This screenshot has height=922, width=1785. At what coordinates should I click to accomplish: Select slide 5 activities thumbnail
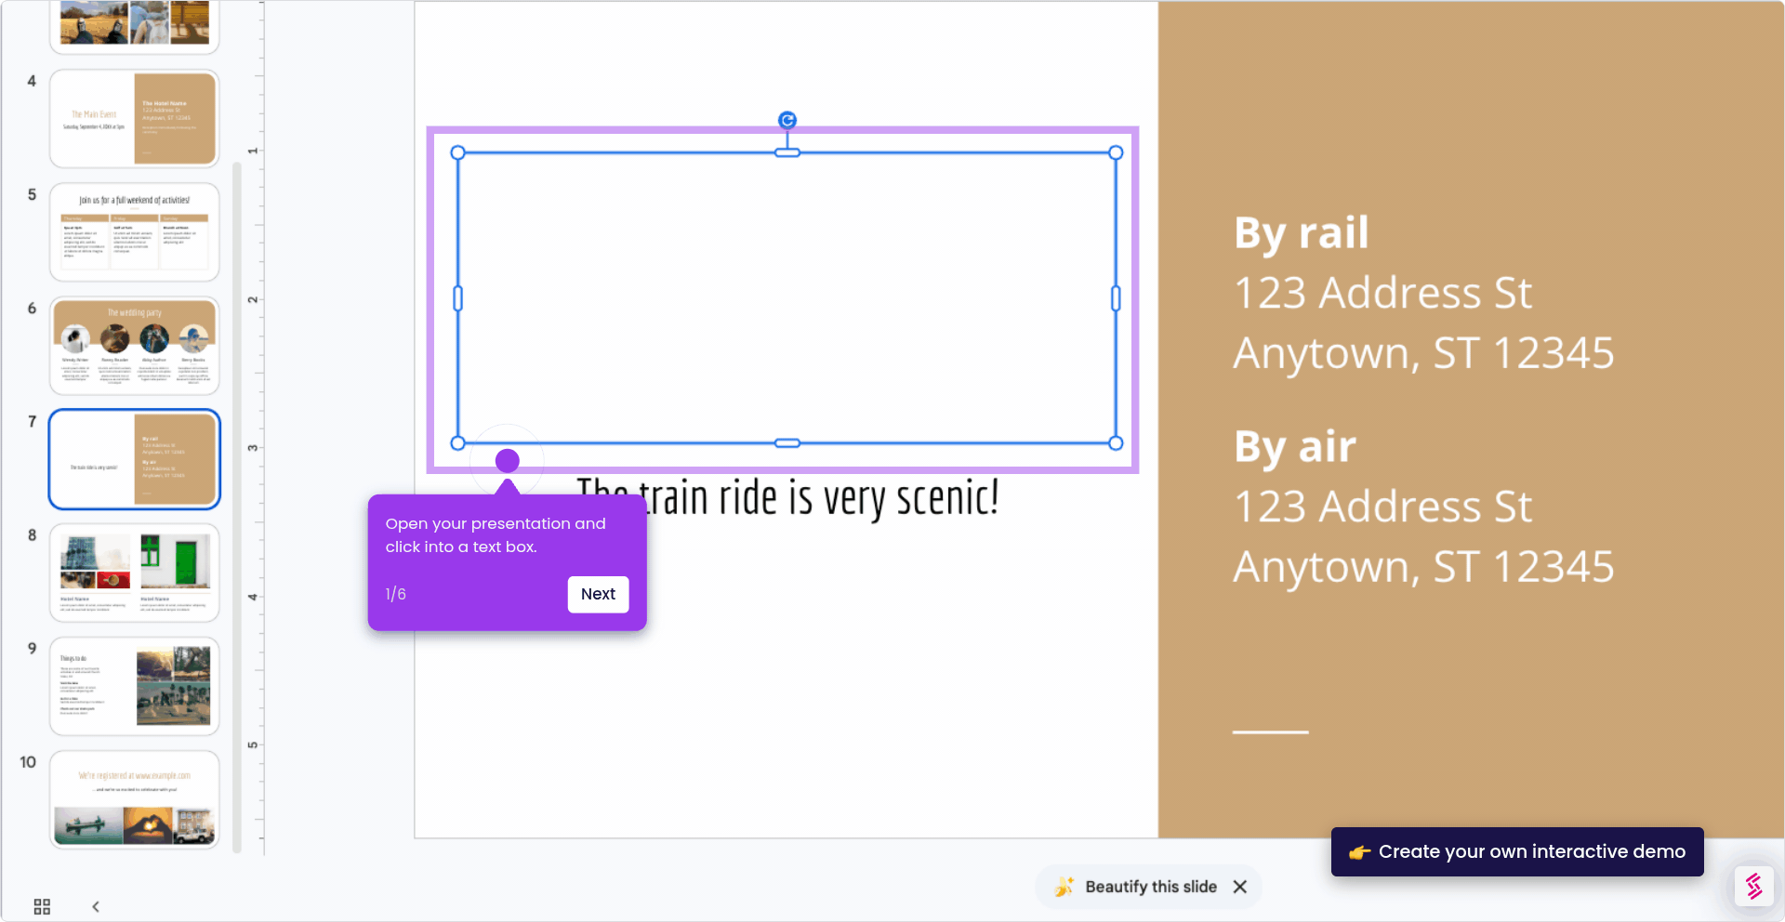point(135,232)
